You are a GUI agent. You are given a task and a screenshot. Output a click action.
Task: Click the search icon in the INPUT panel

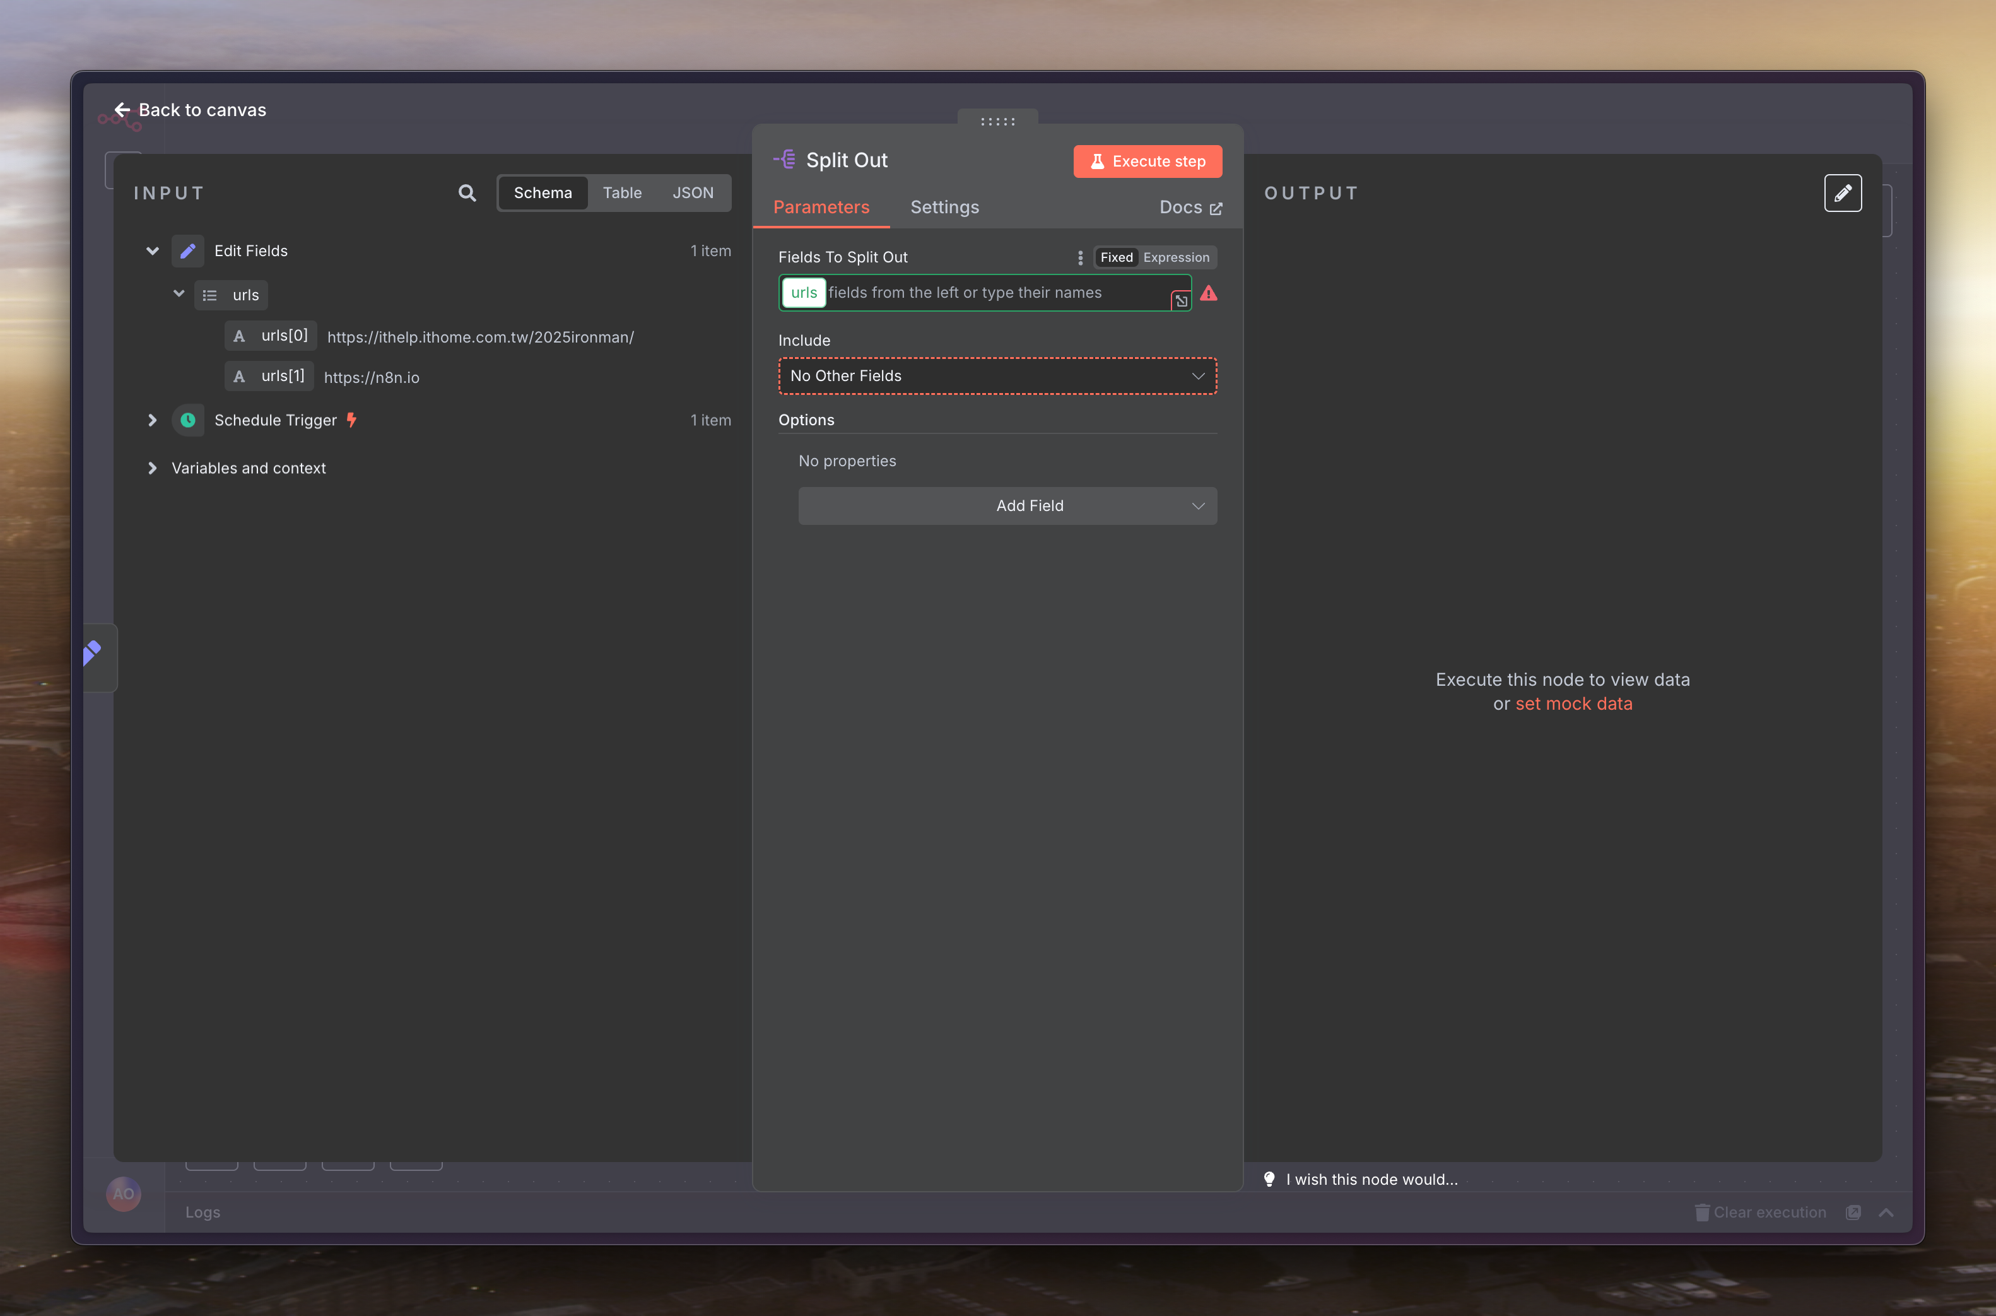[x=467, y=193]
